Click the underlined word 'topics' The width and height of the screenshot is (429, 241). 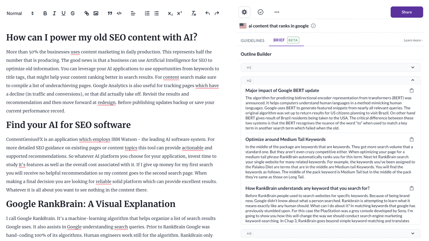coord(131,148)
